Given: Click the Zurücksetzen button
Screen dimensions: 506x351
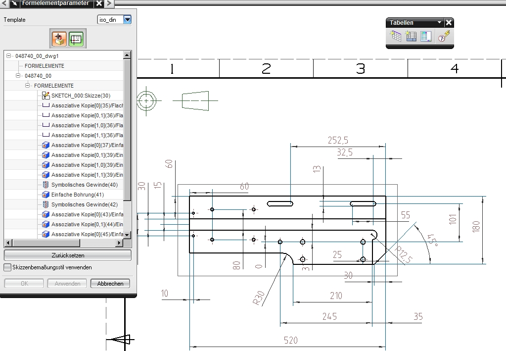Looking at the screenshot, I should [x=68, y=255].
